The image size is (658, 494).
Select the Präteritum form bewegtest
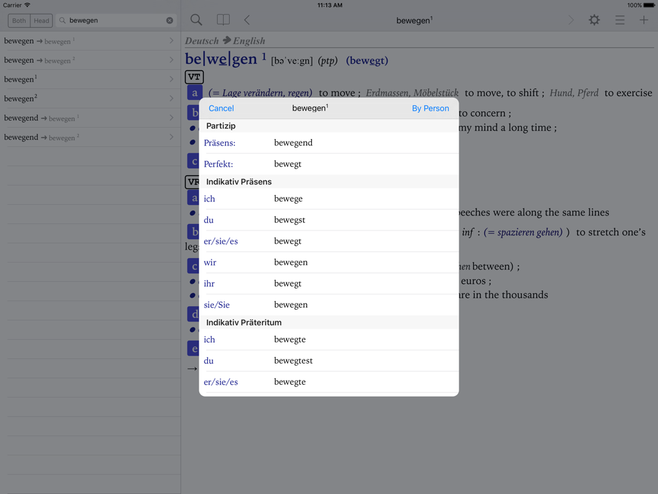pos(293,360)
